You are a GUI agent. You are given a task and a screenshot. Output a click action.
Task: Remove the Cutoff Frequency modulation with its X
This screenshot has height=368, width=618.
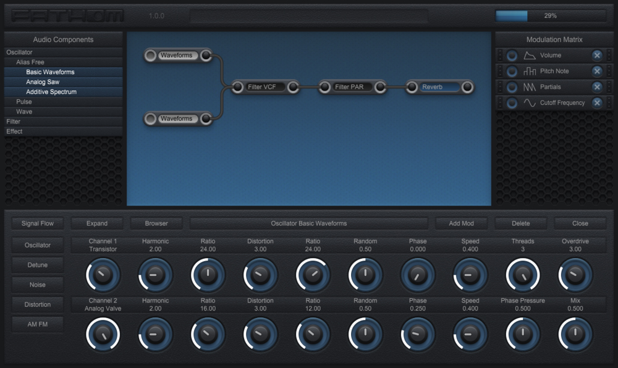tap(597, 102)
